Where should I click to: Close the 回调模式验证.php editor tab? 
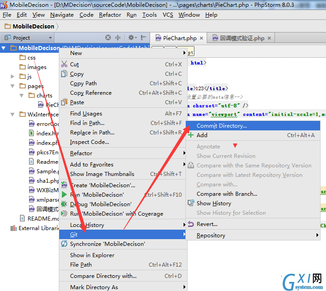[x=269, y=38]
